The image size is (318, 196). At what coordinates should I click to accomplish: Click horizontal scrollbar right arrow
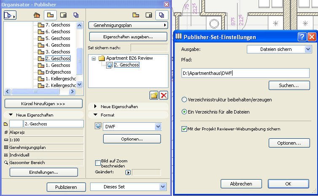[x=72, y=92]
